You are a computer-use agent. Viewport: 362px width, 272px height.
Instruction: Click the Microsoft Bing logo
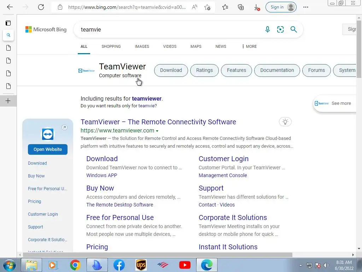tap(46, 29)
